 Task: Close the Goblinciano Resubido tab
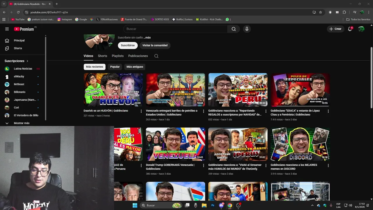click(50, 4)
